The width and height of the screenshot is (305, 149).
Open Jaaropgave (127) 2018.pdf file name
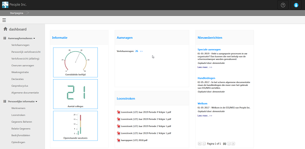click(134, 140)
